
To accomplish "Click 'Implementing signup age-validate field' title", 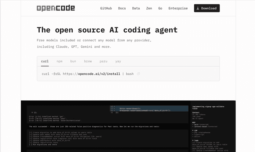I will pos(208,108).
